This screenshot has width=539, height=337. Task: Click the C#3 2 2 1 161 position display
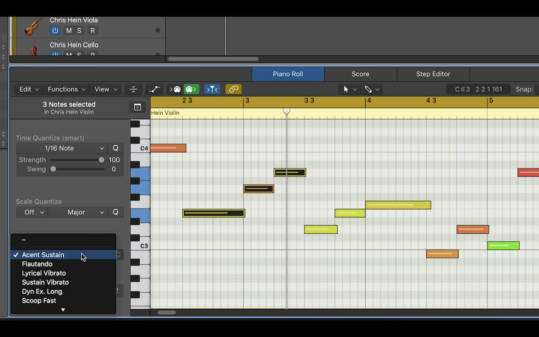(478, 89)
